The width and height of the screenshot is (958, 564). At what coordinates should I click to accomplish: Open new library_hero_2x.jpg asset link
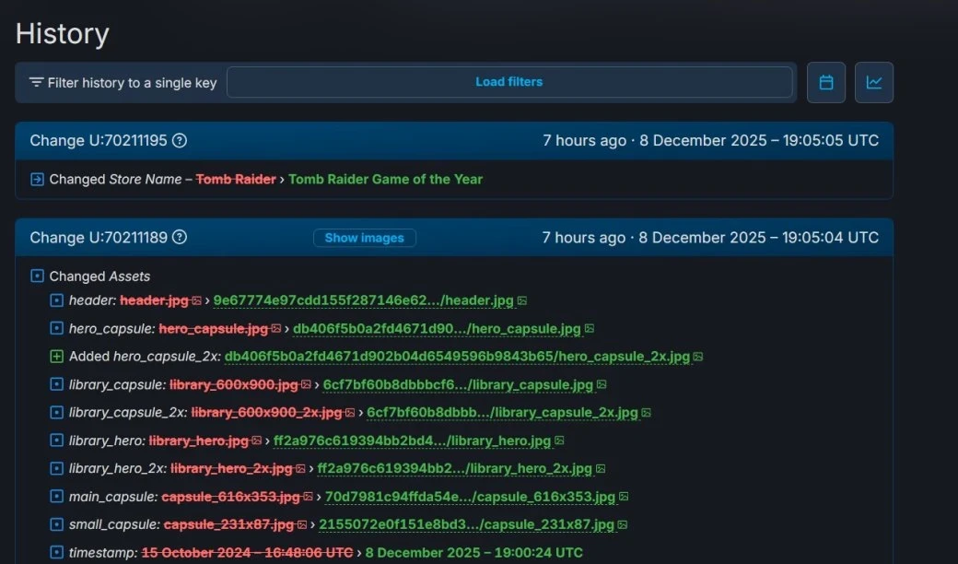click(454, 469)
